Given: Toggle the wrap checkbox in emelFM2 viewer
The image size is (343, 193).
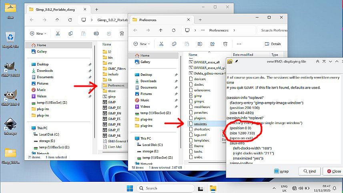Looking at the screenshot, I should 277,171.
